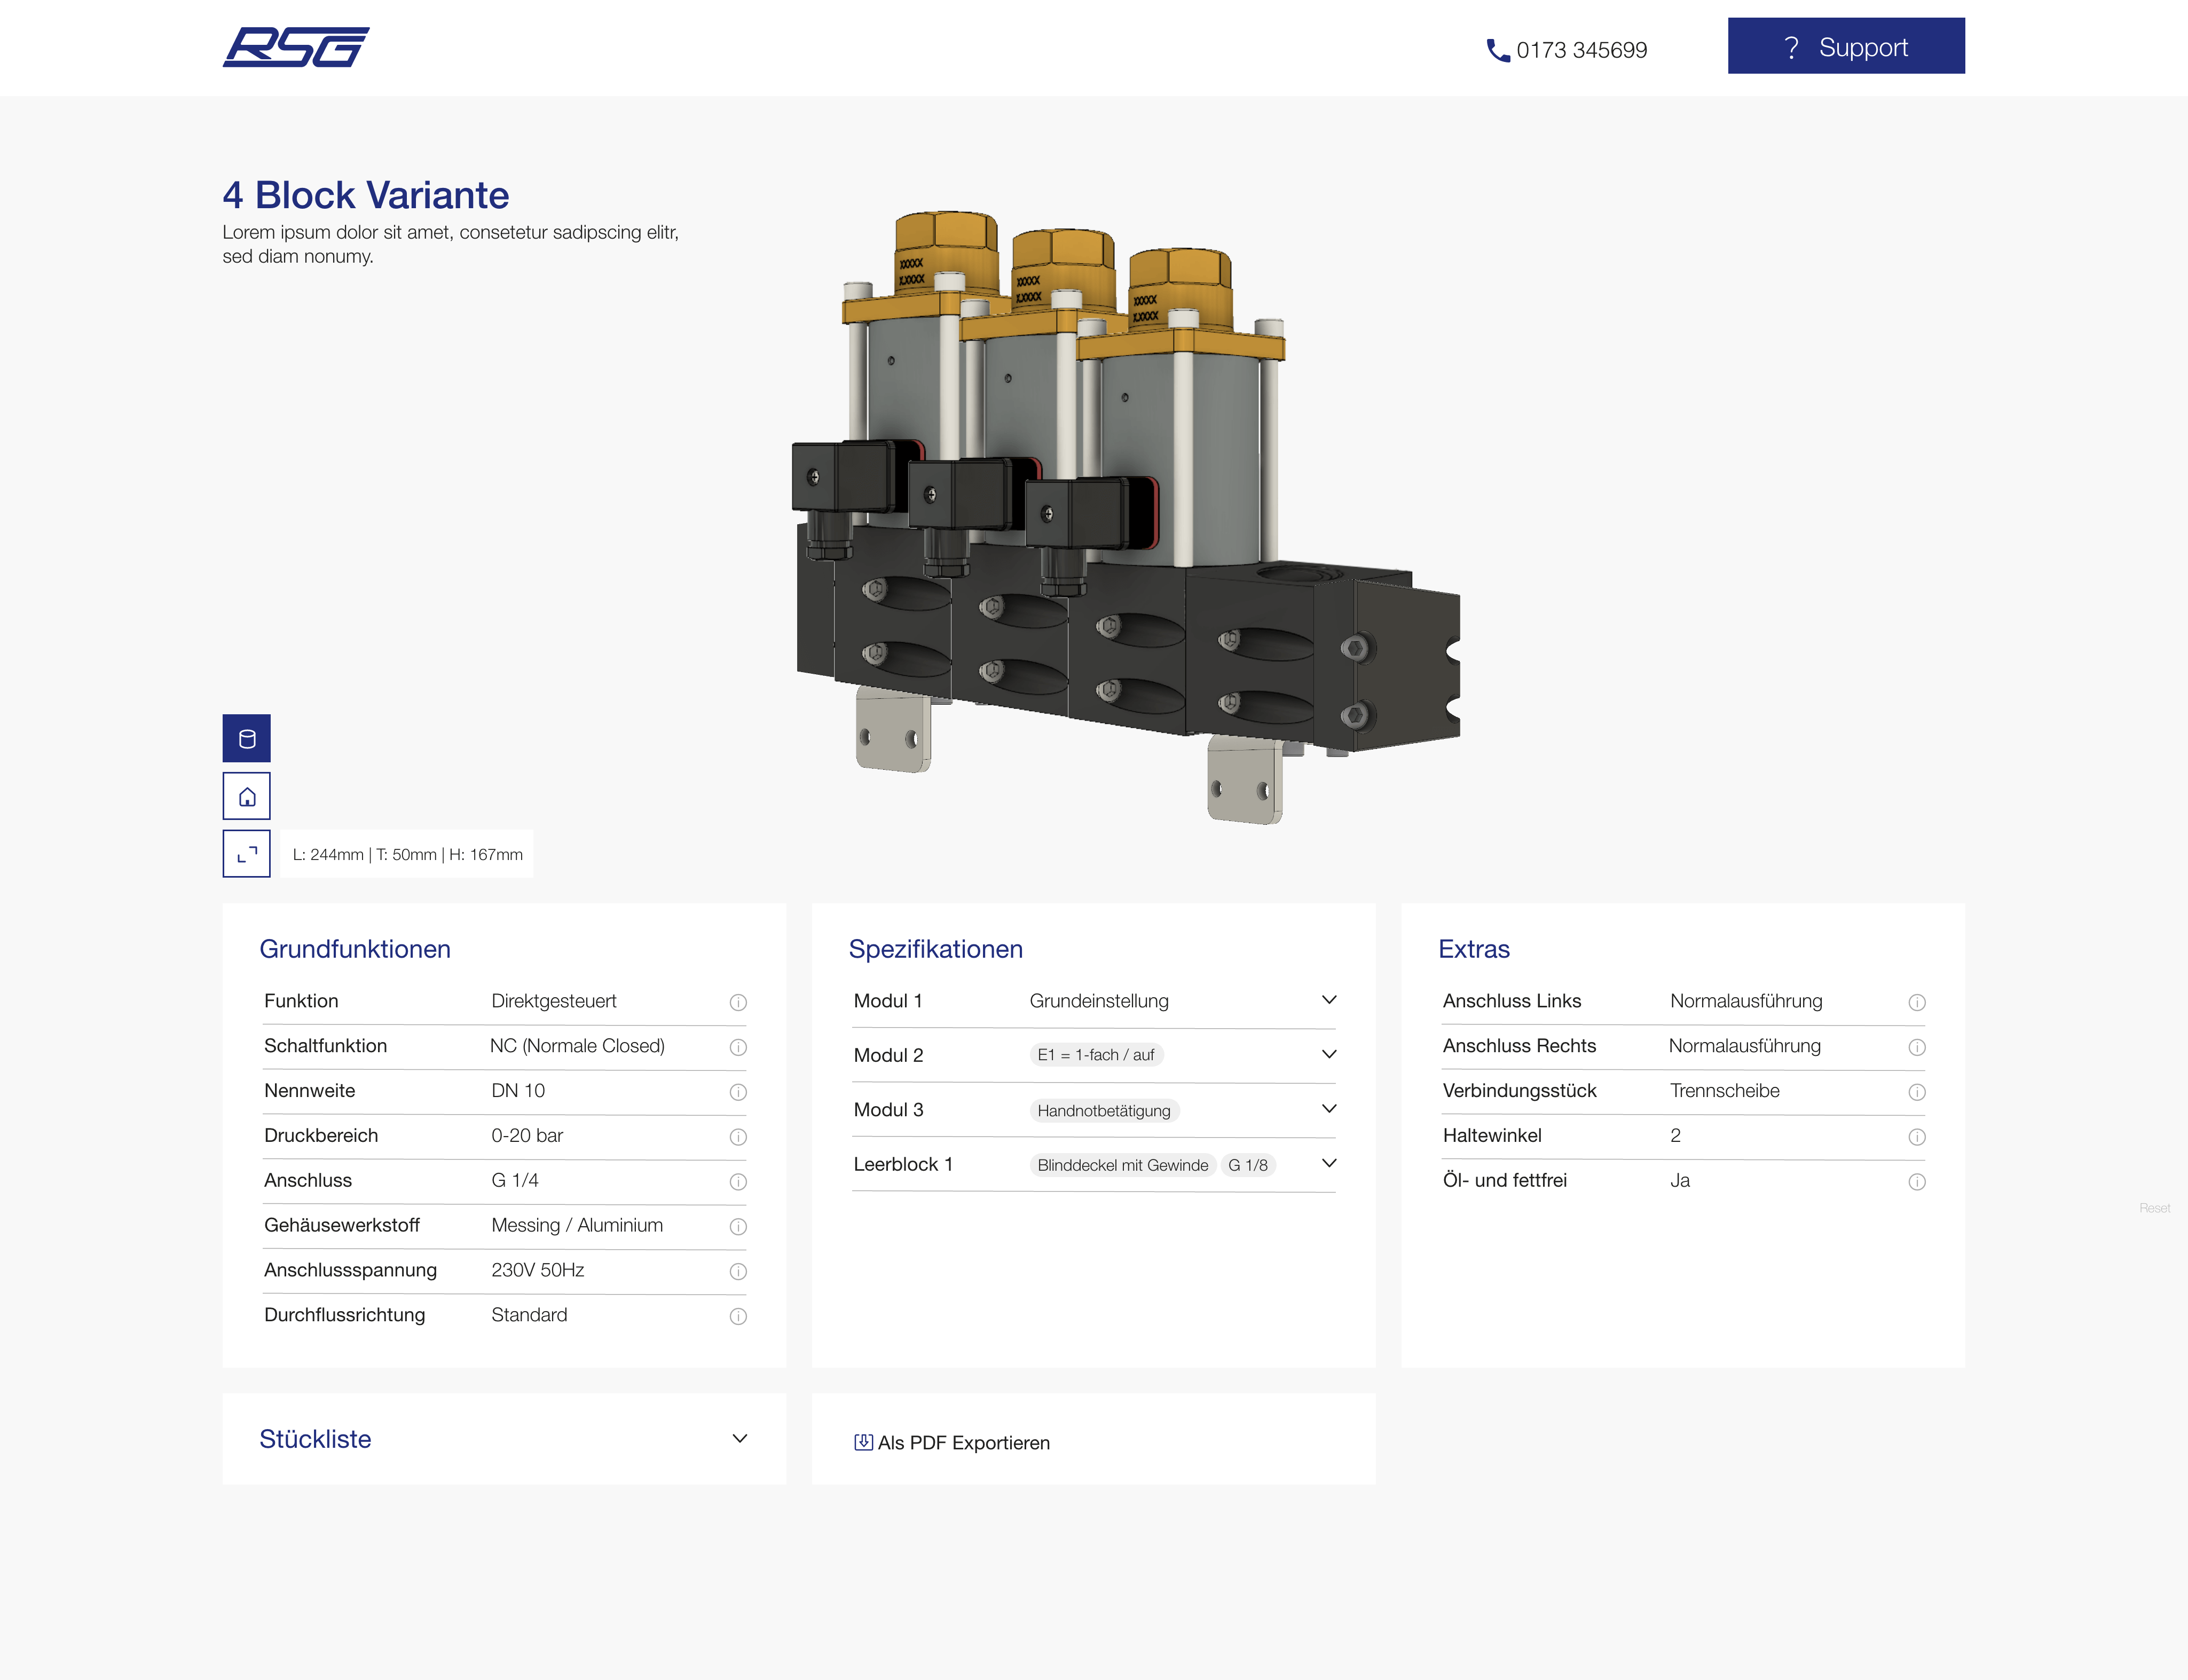The image size is (2188, 1680).
Task: Click Als PDF Exportieren
Action: click(x=963, y=1442)
